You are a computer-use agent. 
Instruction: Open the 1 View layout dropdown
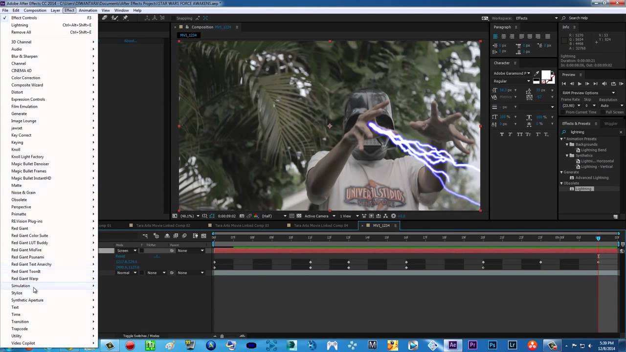tap(349, 216)
